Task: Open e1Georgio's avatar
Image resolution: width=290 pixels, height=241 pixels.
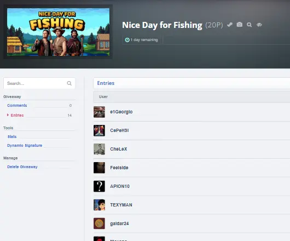Action: click(100, 112)
